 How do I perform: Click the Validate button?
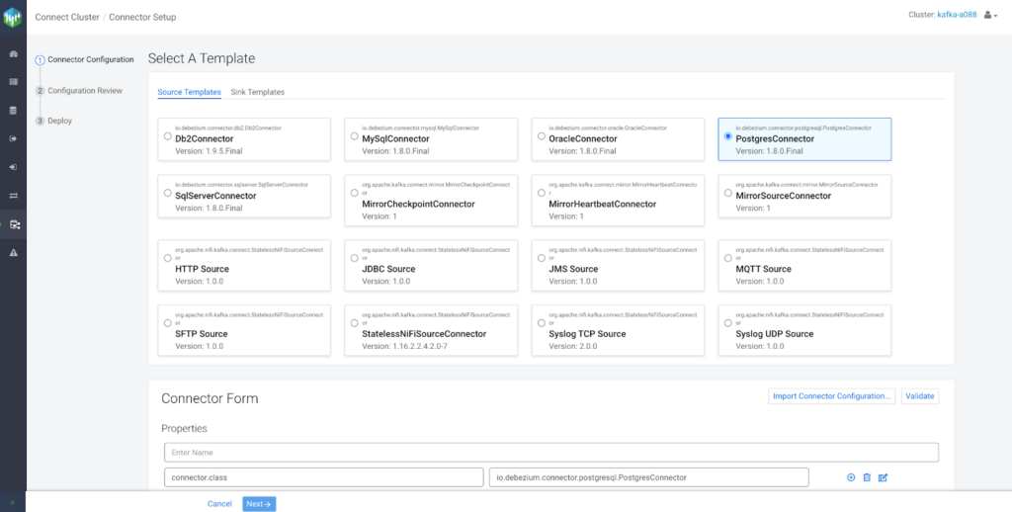point(920,396)
